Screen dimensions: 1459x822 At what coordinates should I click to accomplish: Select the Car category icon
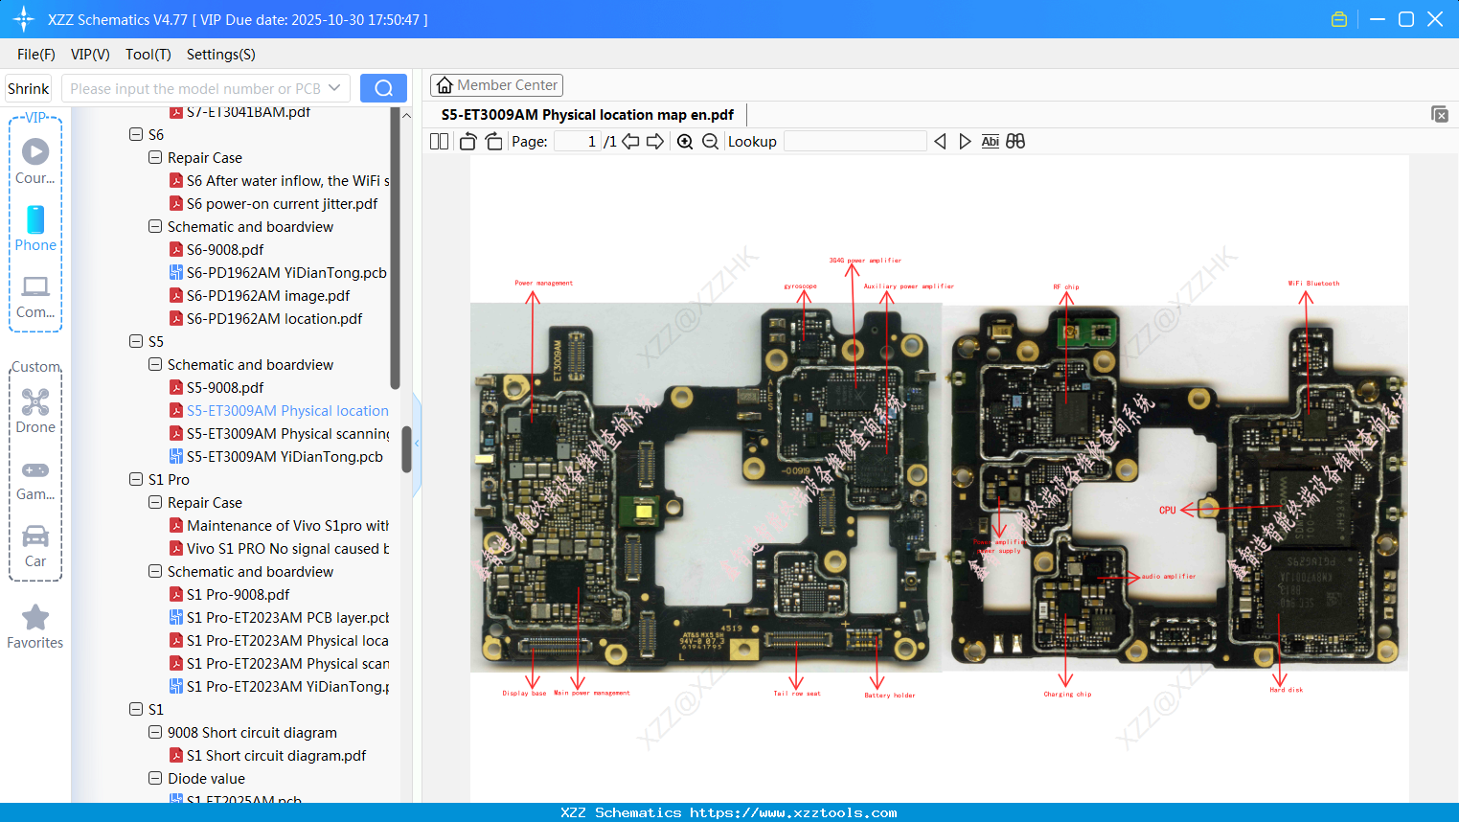click(35, 536)
